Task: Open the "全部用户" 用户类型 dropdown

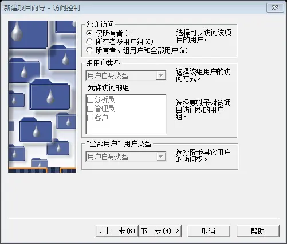Action: click(126, 157)
